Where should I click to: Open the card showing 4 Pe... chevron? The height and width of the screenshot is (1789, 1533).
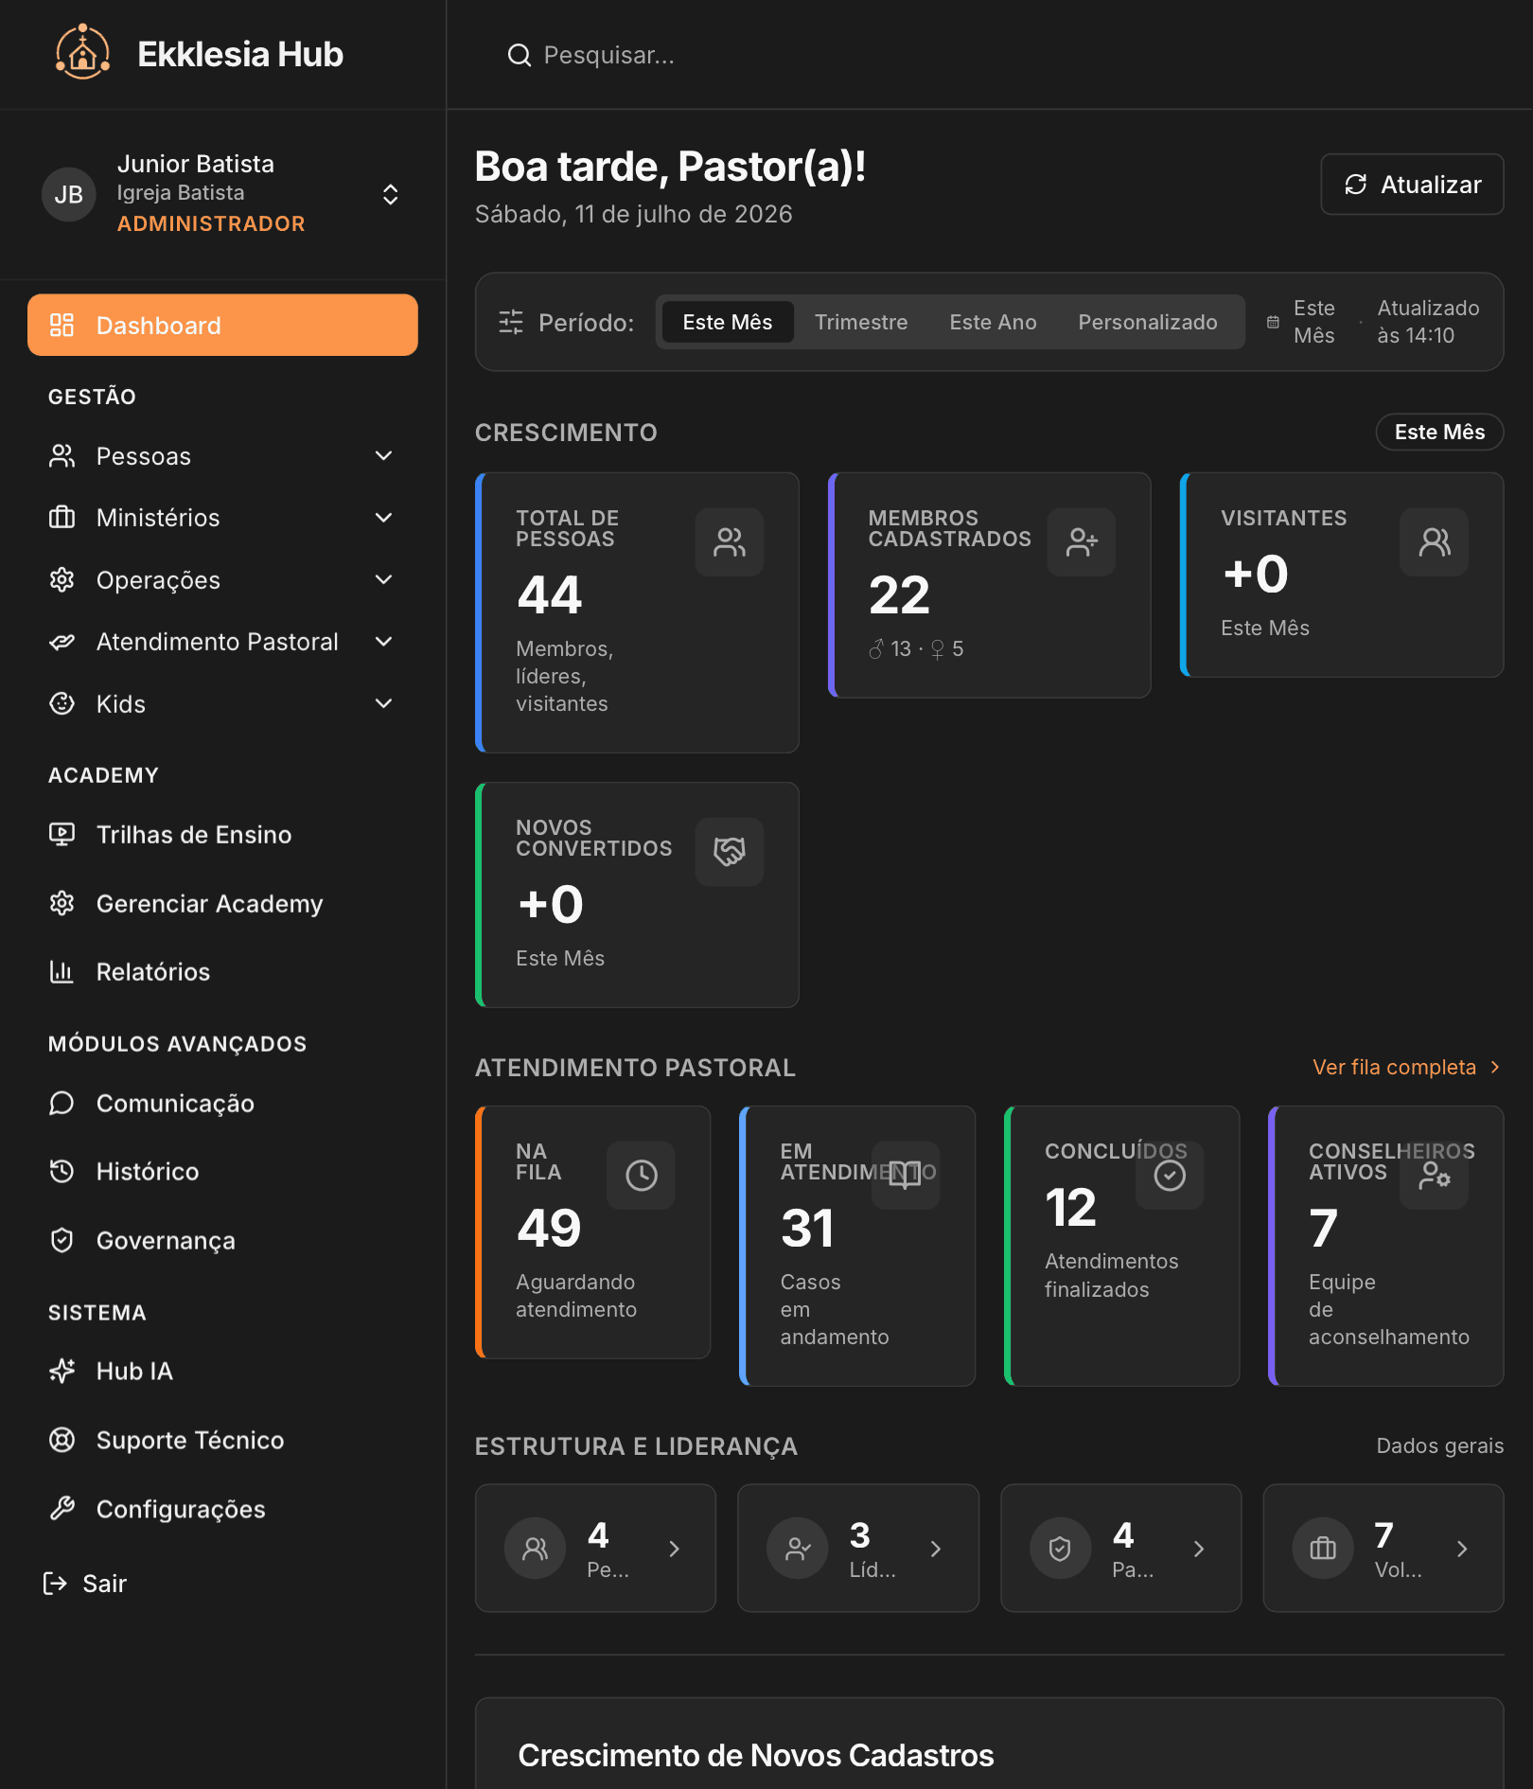675,1549
